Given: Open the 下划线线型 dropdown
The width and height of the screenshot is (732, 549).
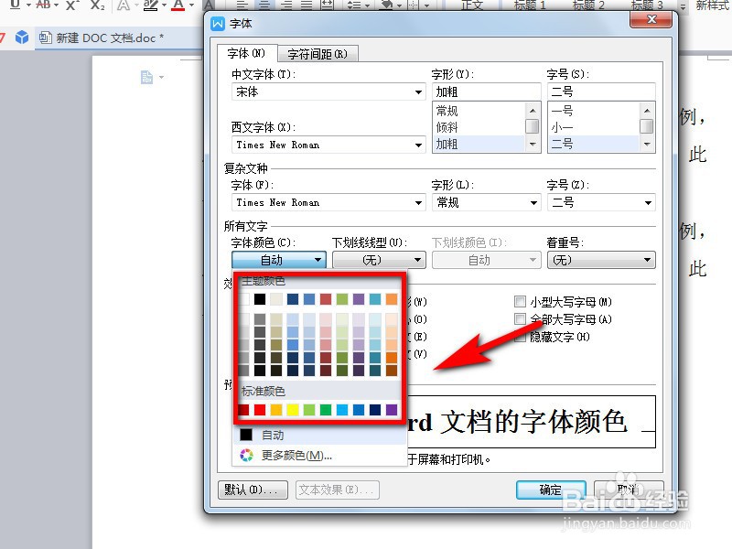Looking at the screenshot, I should click(416, 260).
